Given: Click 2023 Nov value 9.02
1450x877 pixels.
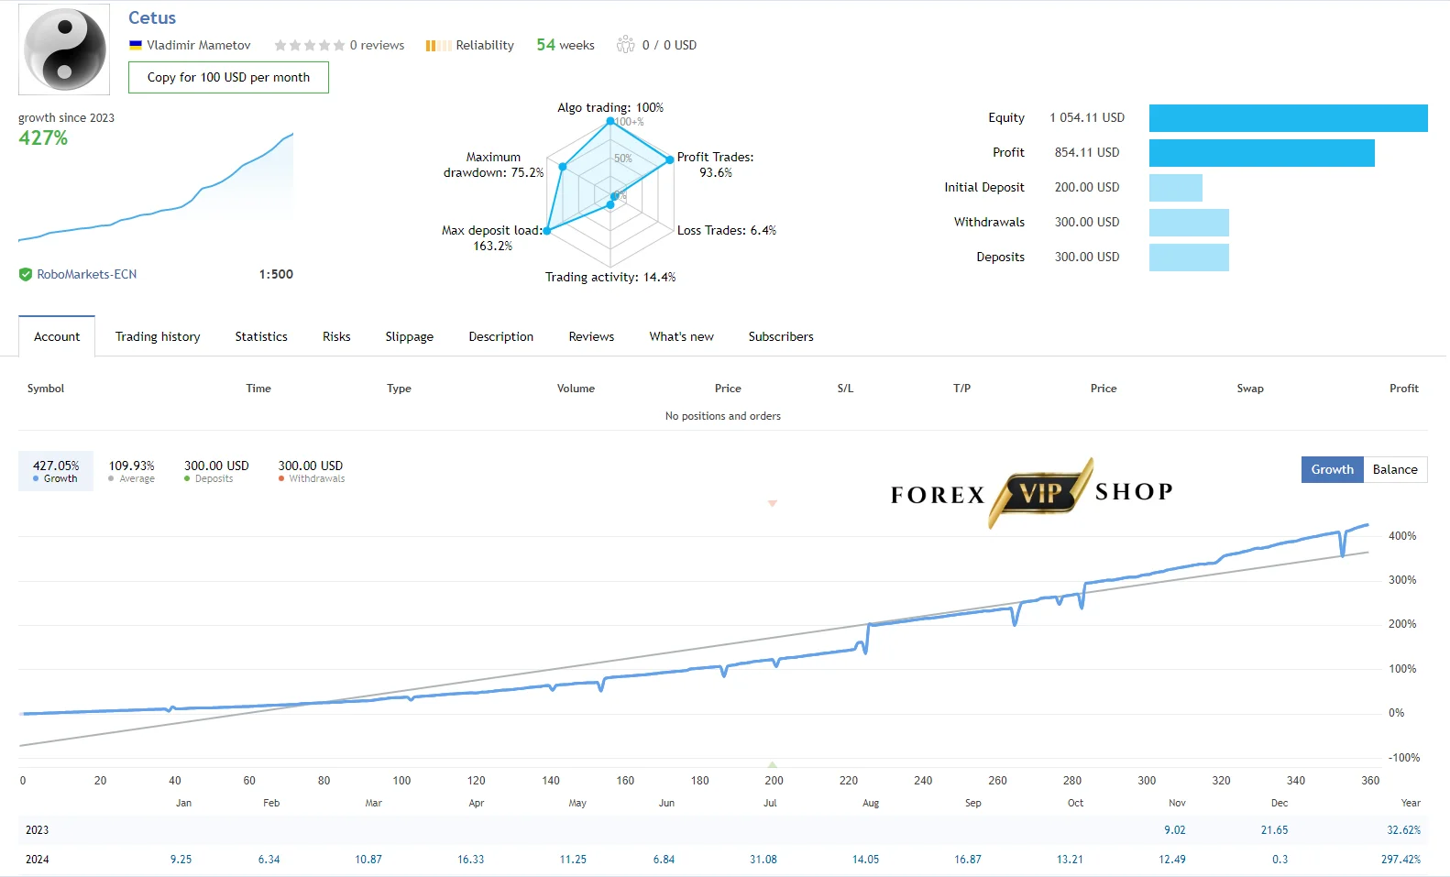Looking at the screenshot, I should point(1175,830).
